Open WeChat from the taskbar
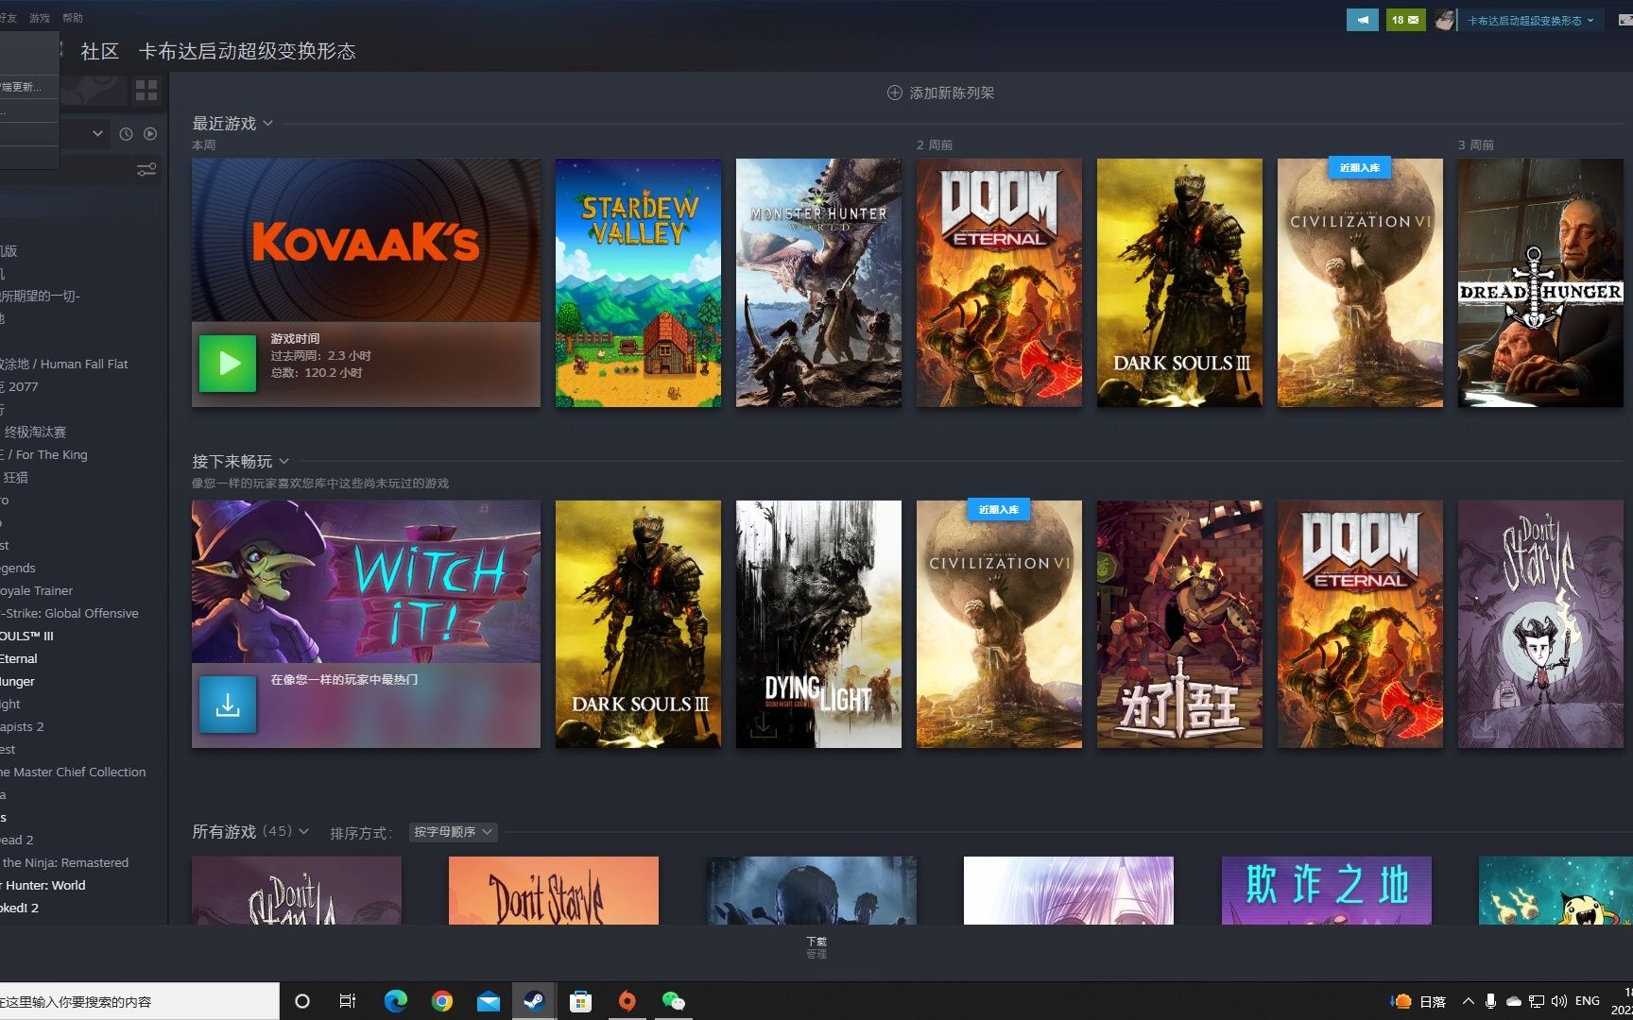This screenshot has width=1633, height=1020. click(673, 1001)
